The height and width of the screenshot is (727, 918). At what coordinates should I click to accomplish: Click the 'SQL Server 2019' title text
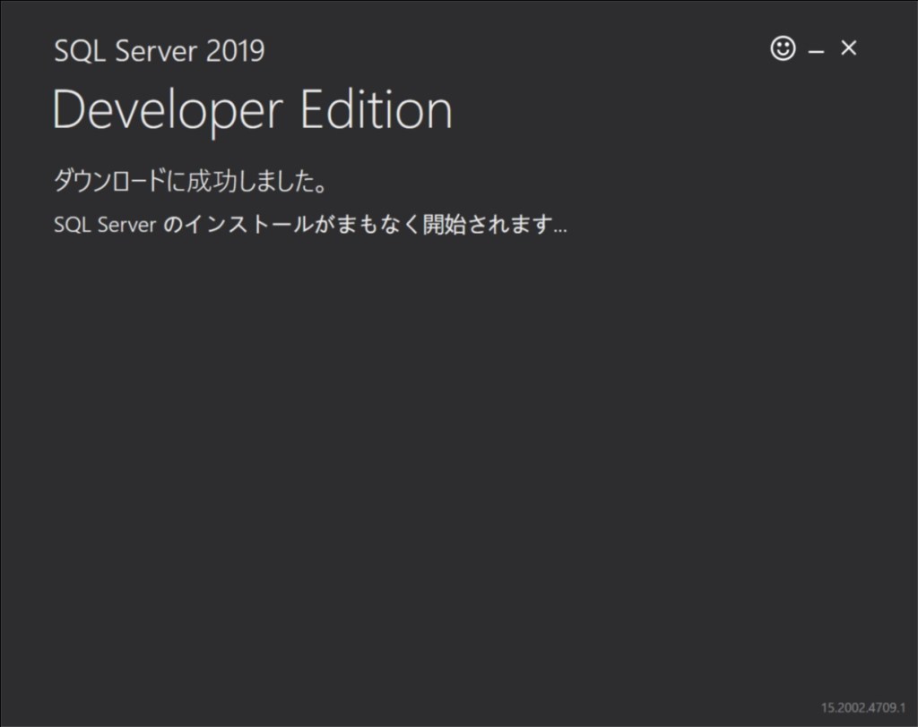click(x=160, y=51)
